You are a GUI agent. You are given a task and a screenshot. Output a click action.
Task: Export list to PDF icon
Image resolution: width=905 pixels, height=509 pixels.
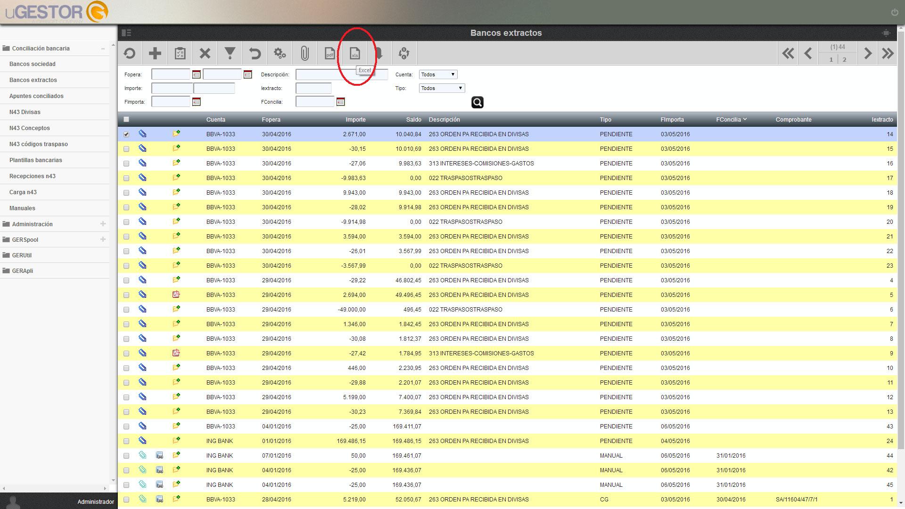coord(329,53)
